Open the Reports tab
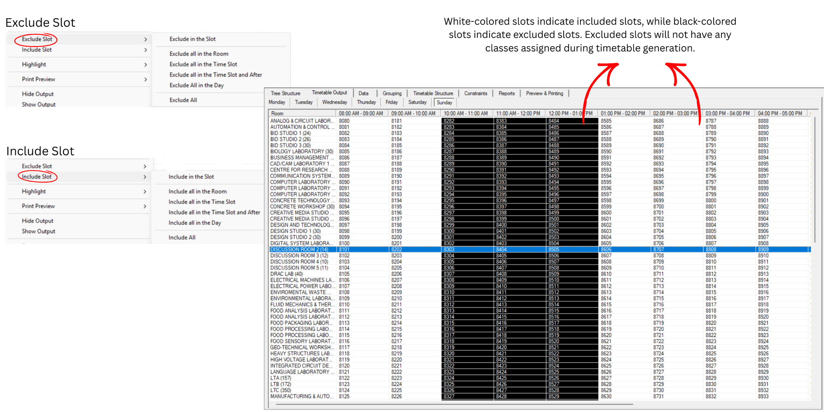 tap(506, 94)
